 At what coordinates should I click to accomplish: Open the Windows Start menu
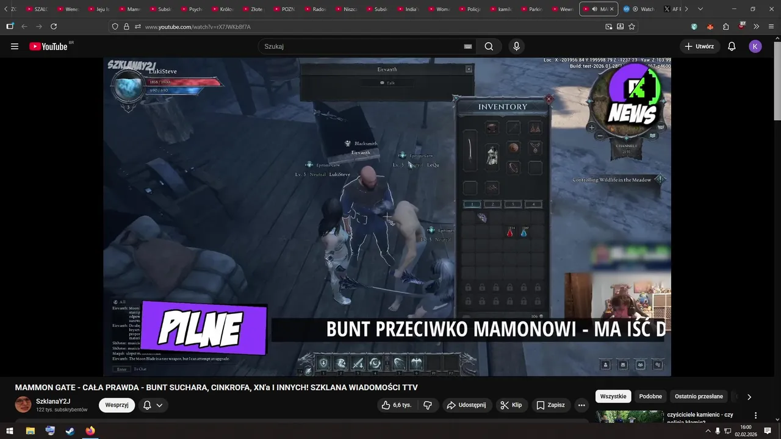10,431
